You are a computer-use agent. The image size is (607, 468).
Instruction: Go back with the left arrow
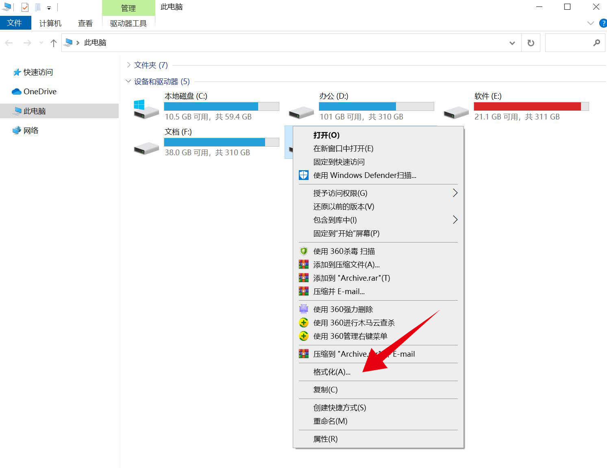click(9, 43)
